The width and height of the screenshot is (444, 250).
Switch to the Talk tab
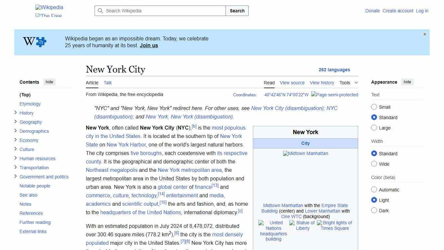coord(108,83)
